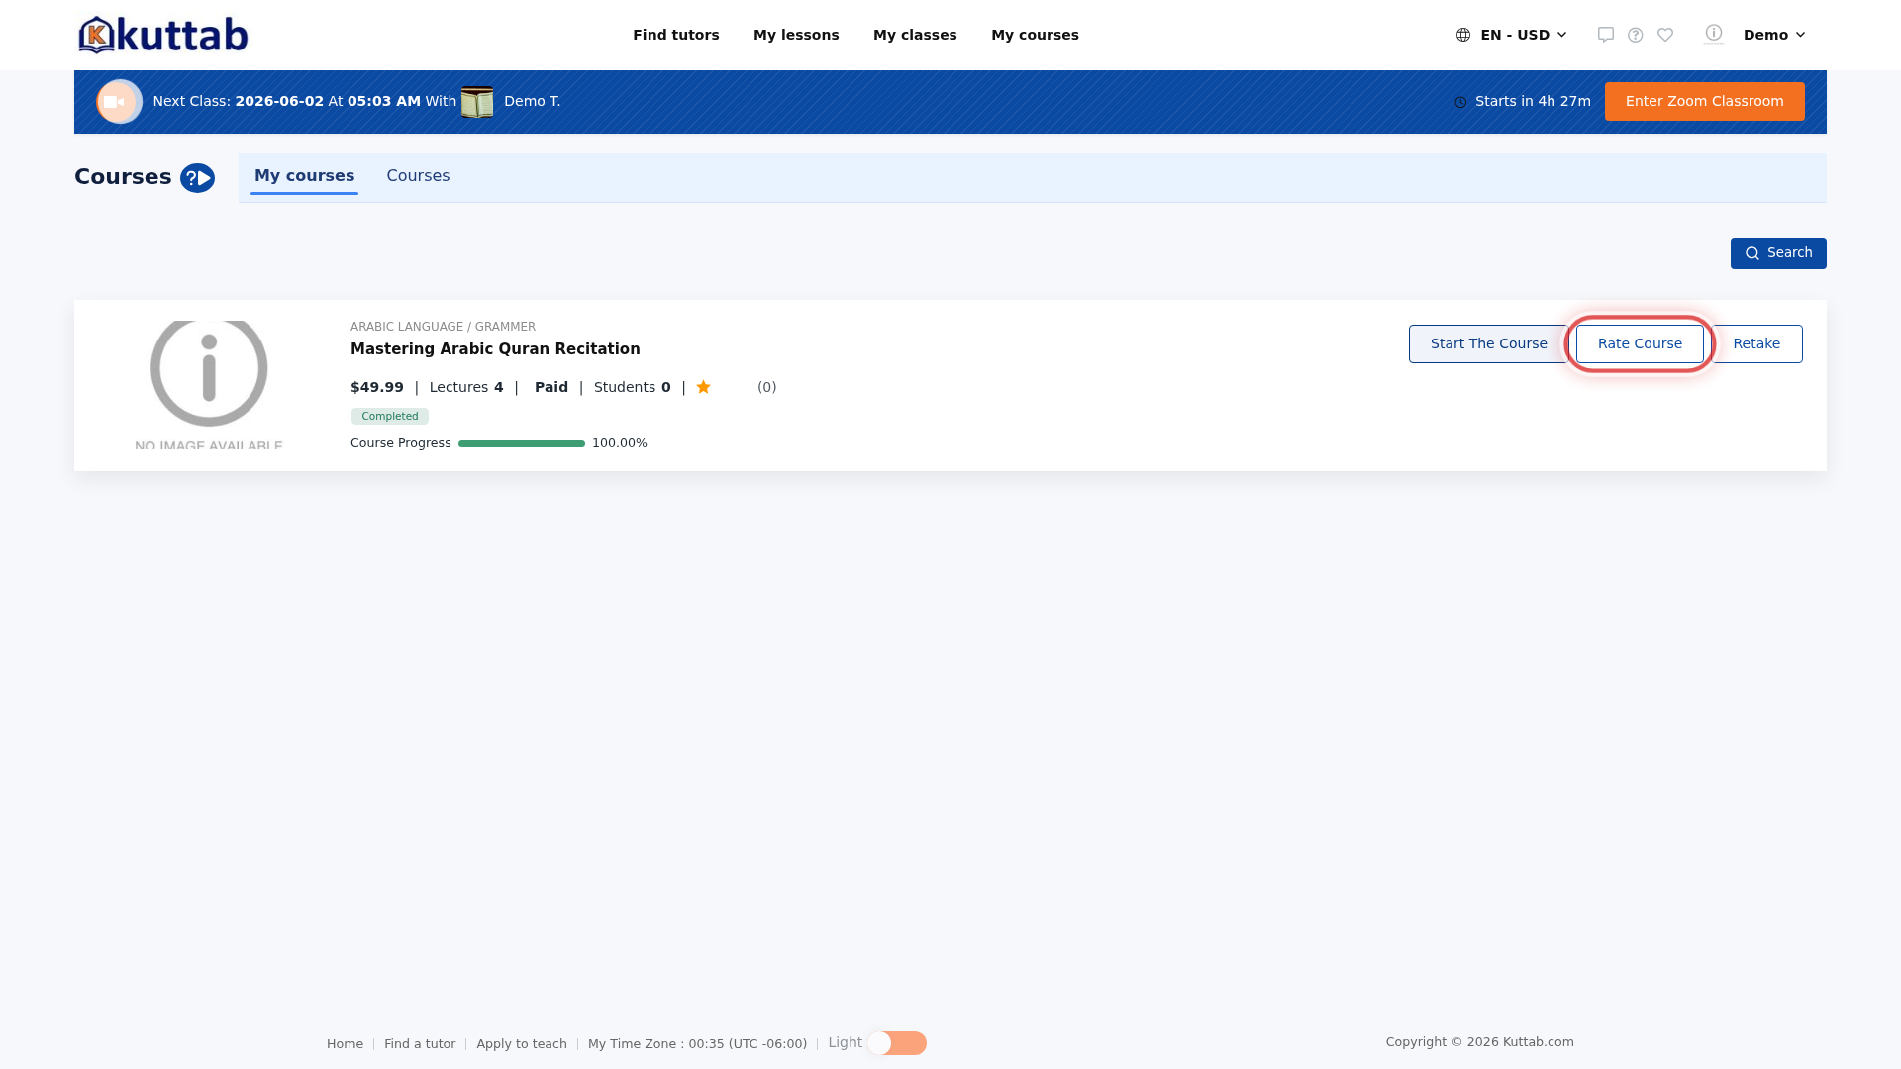The height and width of the screenshot is (1069, 1901).
Task: Click the Demo T. tutor name
Action: click(532, 101)
